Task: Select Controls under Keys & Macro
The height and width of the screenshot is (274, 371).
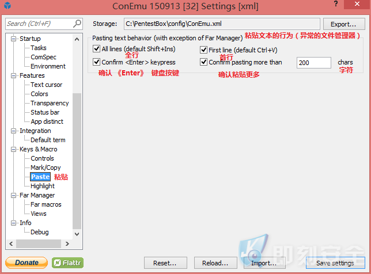Action: click(x=42, y=158)
